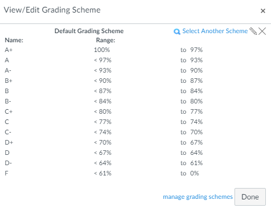Click the to 93% lower bound
Viewport: 271px width, 208px height.
coord(192,60)
